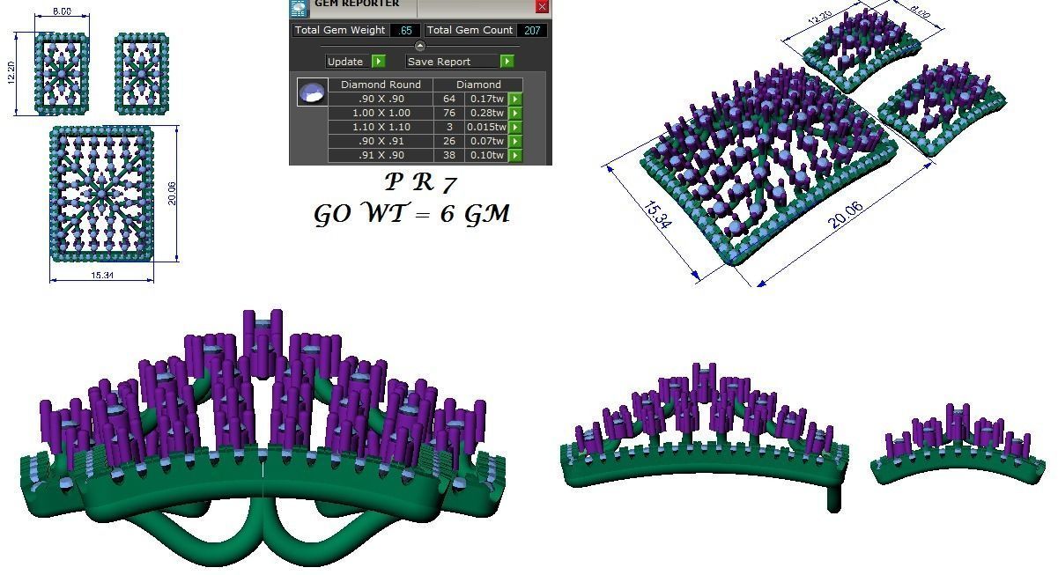Click the green arrow beside Save Report
The image size is (1058, 575).
point(507,62)
